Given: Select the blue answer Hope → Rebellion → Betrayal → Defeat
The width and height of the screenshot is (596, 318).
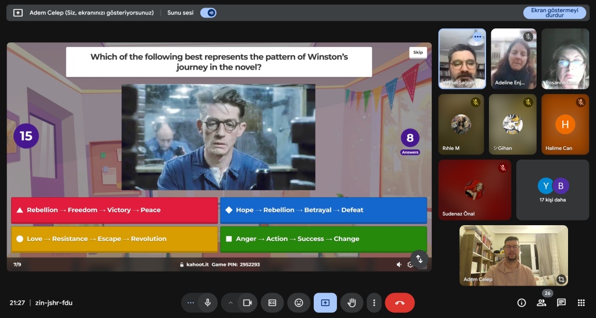Looking at the screenshot, I should point(324,210).
